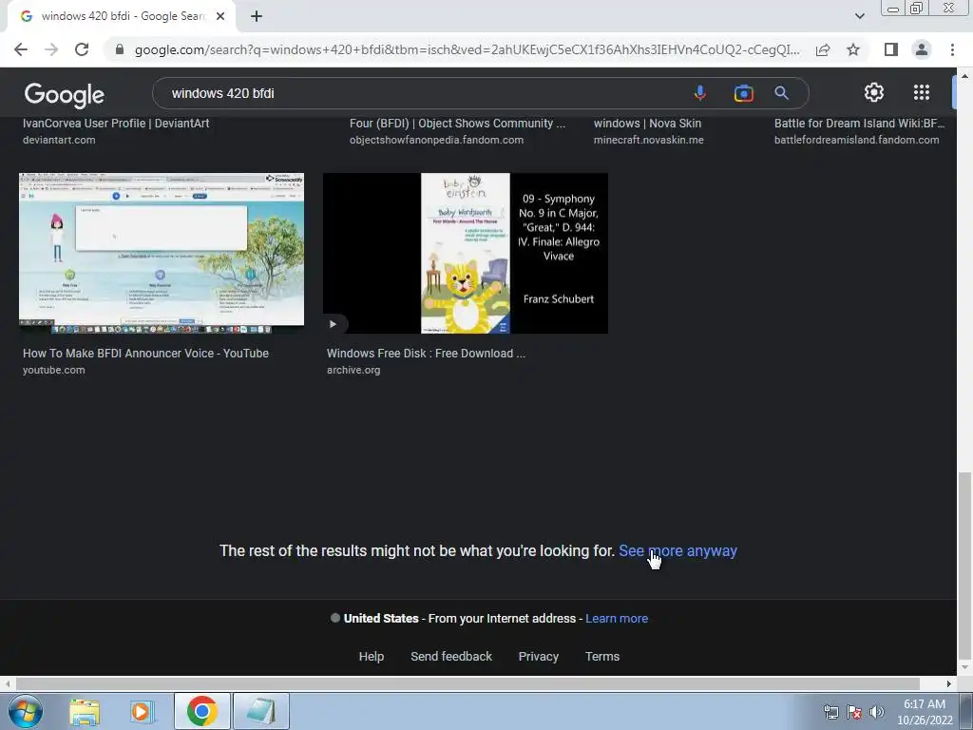This screenshot has height=730, width=973.
Task: Open the Windows Start orb
Action: click(x=26, y=711)
